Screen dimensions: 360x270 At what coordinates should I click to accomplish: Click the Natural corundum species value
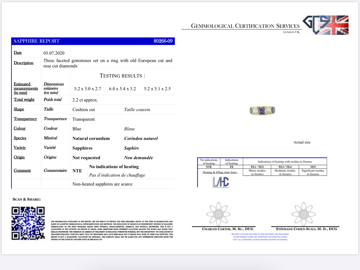coord(91,139)
